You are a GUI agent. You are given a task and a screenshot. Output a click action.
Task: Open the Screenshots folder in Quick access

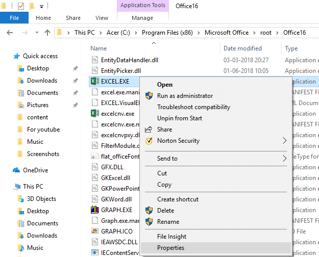pyautogui.click(x=43, y=154)
